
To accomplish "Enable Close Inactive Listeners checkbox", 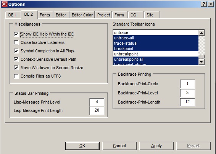I will tap(16, 42).
